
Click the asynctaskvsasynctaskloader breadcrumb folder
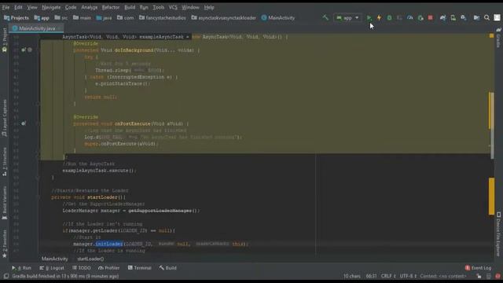point(223,18)
